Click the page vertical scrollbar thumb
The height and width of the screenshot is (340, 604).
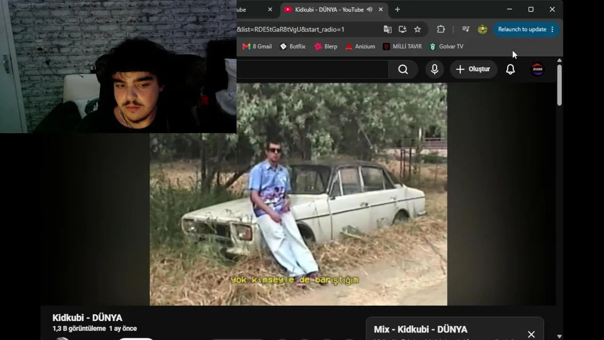tap(559, 85)
